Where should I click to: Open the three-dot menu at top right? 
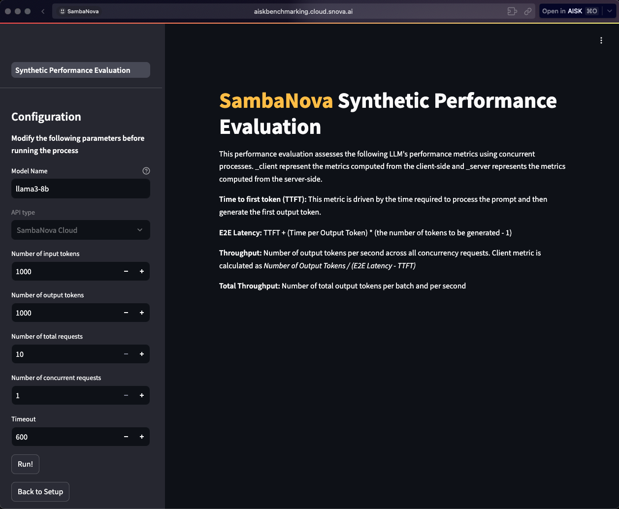601,40
